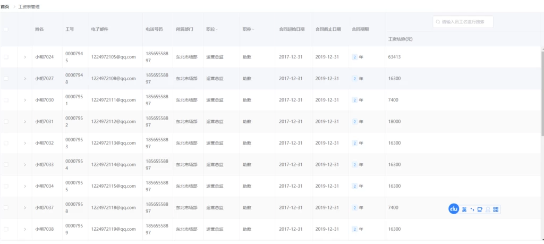
Task: Click the breadcrumb separator arrow after 首页
Action: (14, 6)
